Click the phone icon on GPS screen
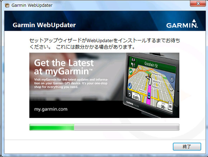Image resolution: width=208 pixels, height=157 pixels. [130, 86]
